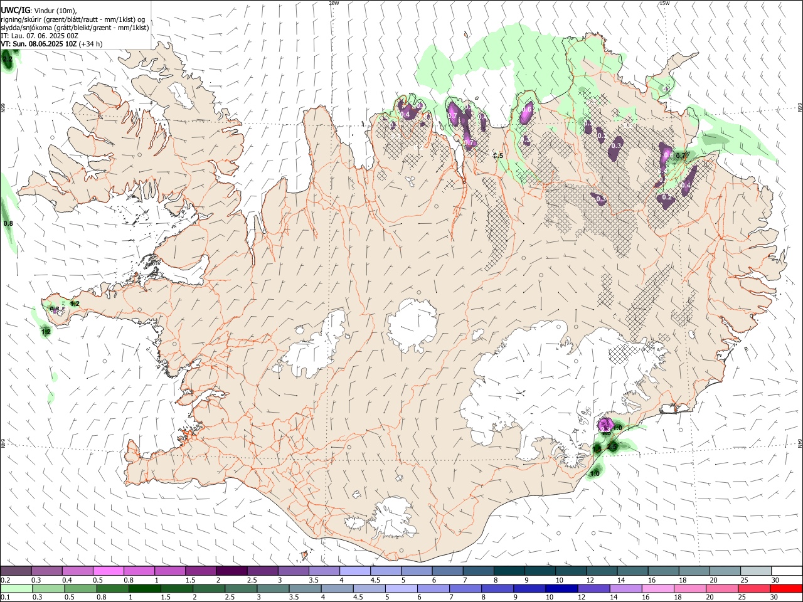Image resolution: width=803 pixels, height=602 pixels.
Task: Click the lower legend swatch between 20 and 25
Action: pos(721,588)
